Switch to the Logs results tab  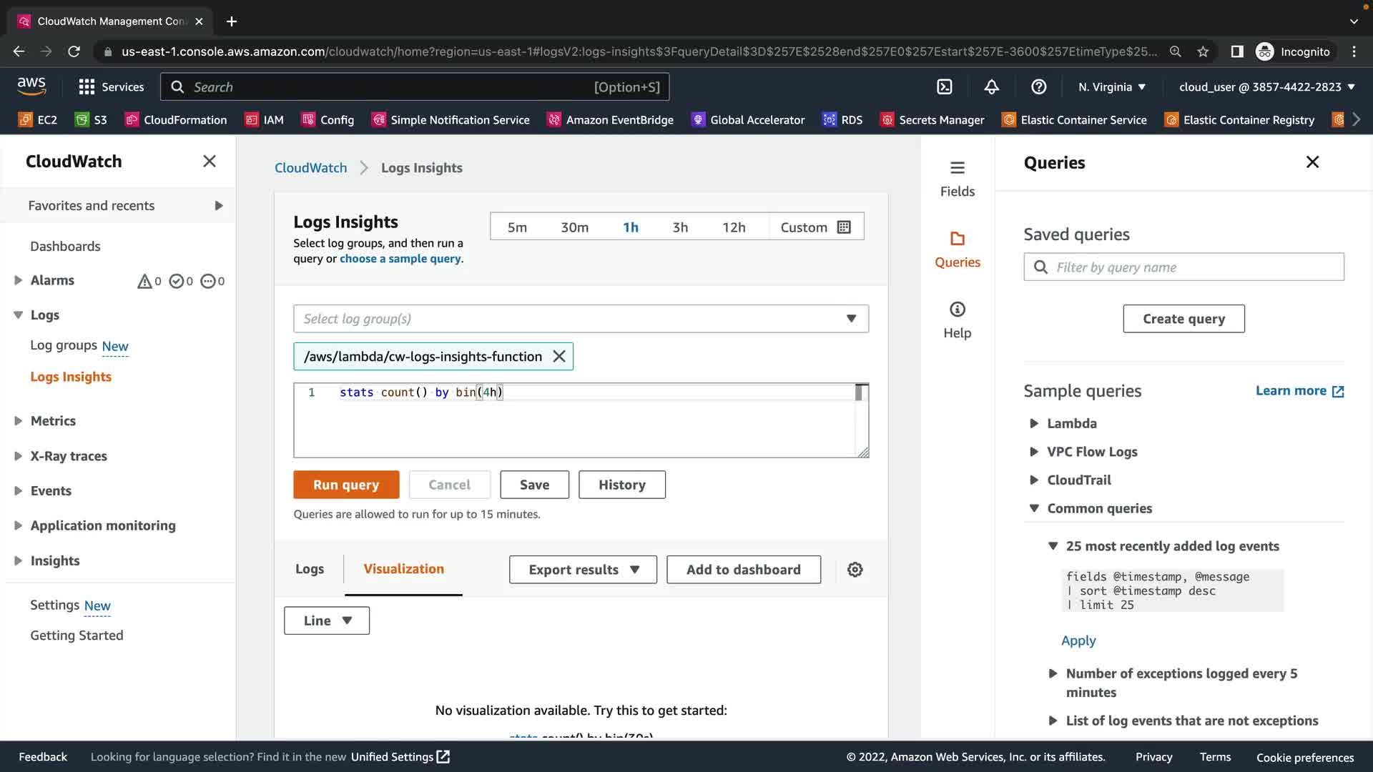pyautogui.click(x=309, y=569)
